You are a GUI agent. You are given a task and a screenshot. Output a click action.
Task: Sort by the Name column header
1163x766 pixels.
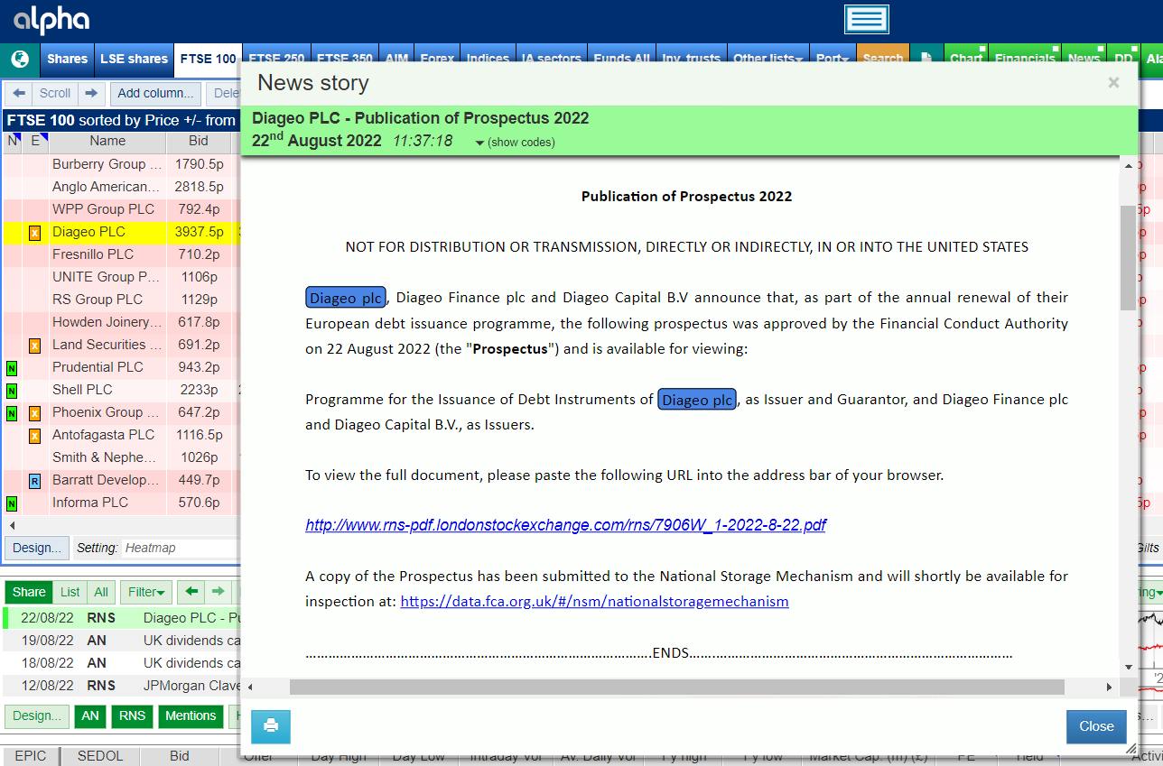click(x=107, y=141)
